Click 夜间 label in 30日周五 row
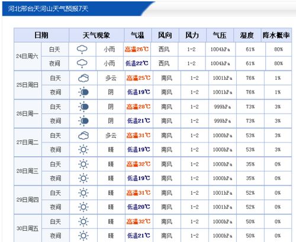This screenshot has width=296, height=242. [56, 235]
